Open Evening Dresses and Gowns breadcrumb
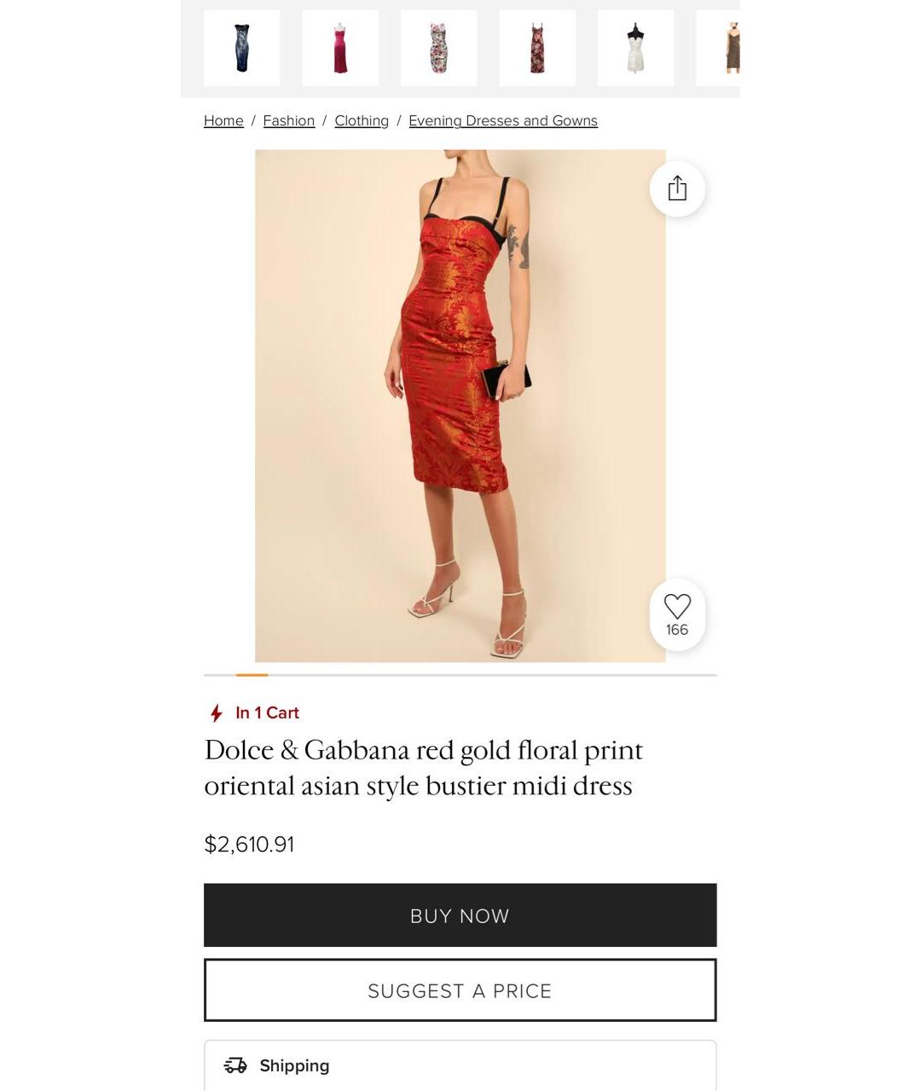921x1091 pixels. [503, 121]
